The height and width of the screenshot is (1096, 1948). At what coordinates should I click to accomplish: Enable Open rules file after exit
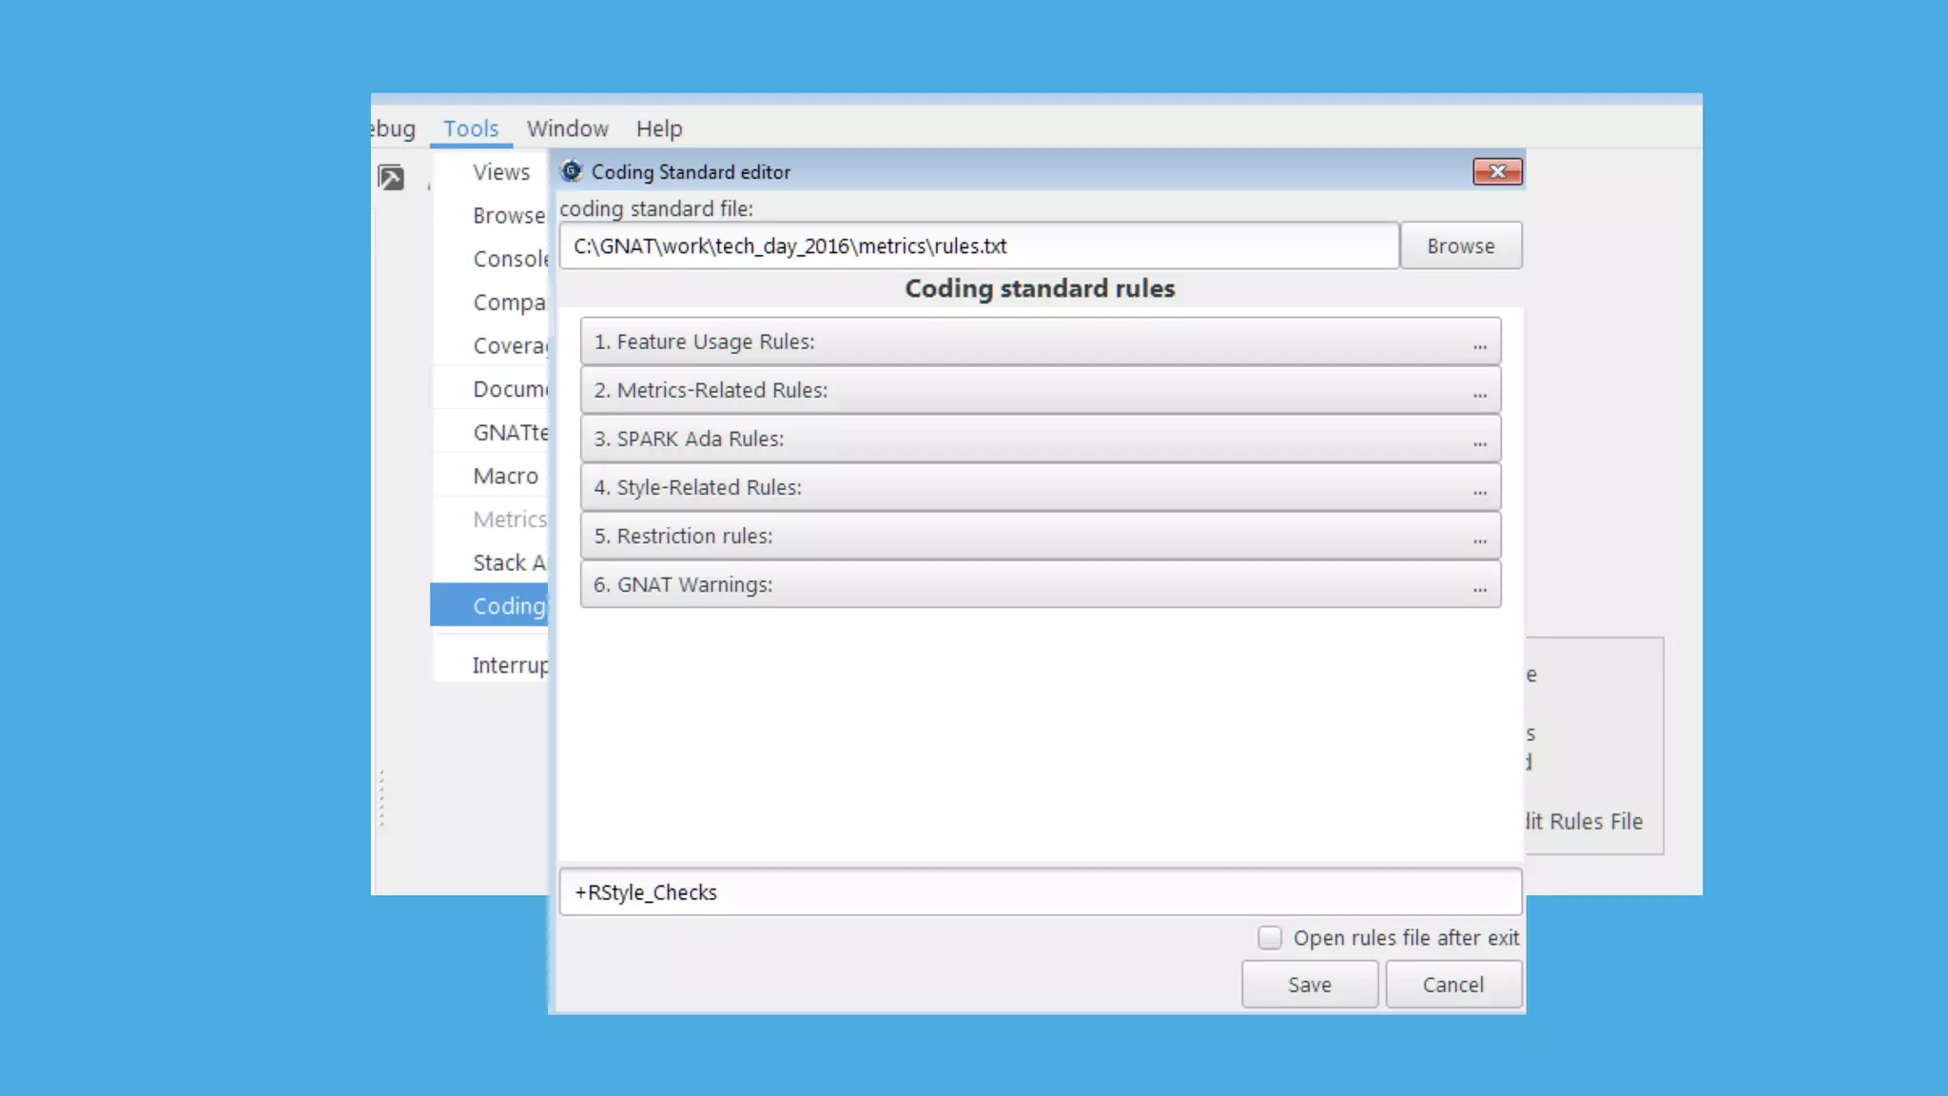tap(1270, 938)
